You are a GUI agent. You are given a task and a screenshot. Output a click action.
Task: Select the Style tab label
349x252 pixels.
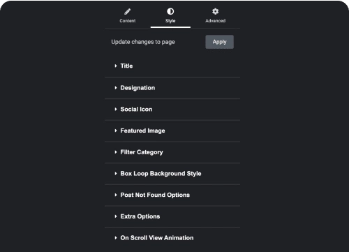(170, 21)
